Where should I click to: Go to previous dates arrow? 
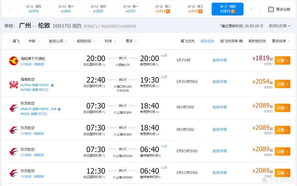pos(10,9)
